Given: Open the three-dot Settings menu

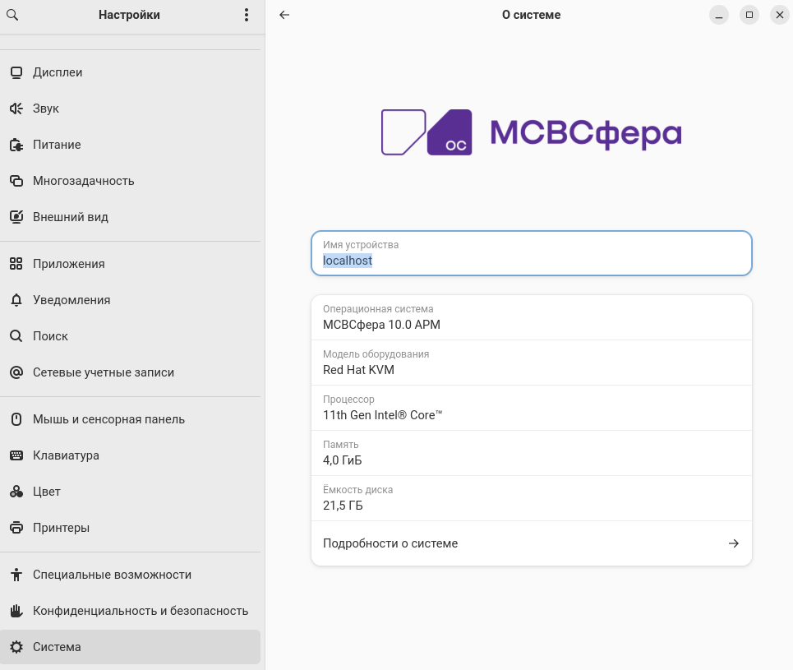Looking at the screenshot, I should click(x=247, y=15).
